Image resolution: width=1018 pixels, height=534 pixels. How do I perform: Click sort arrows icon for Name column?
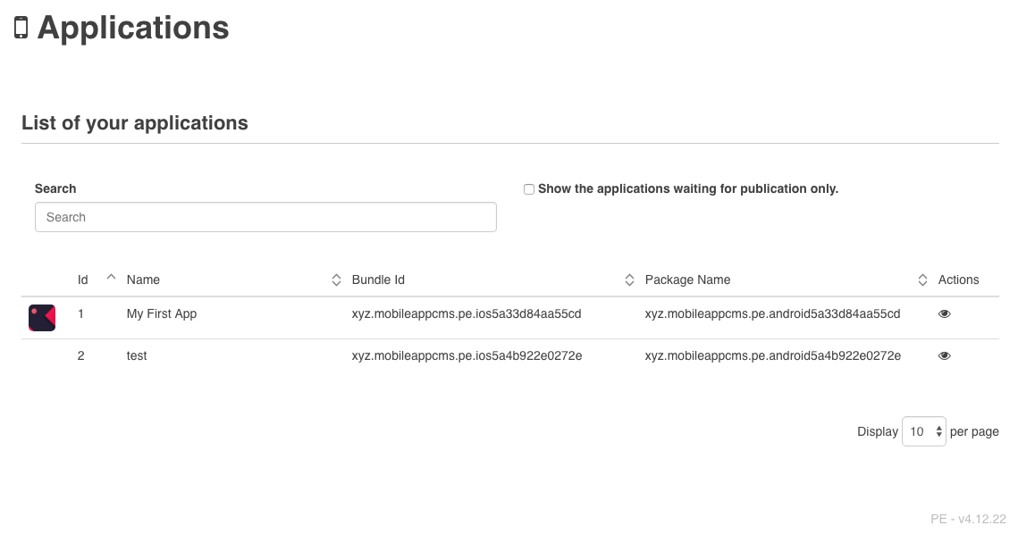coord(336,280)
